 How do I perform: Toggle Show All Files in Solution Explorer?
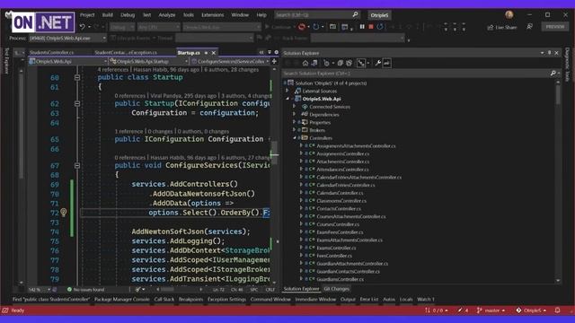coord(349,63)
